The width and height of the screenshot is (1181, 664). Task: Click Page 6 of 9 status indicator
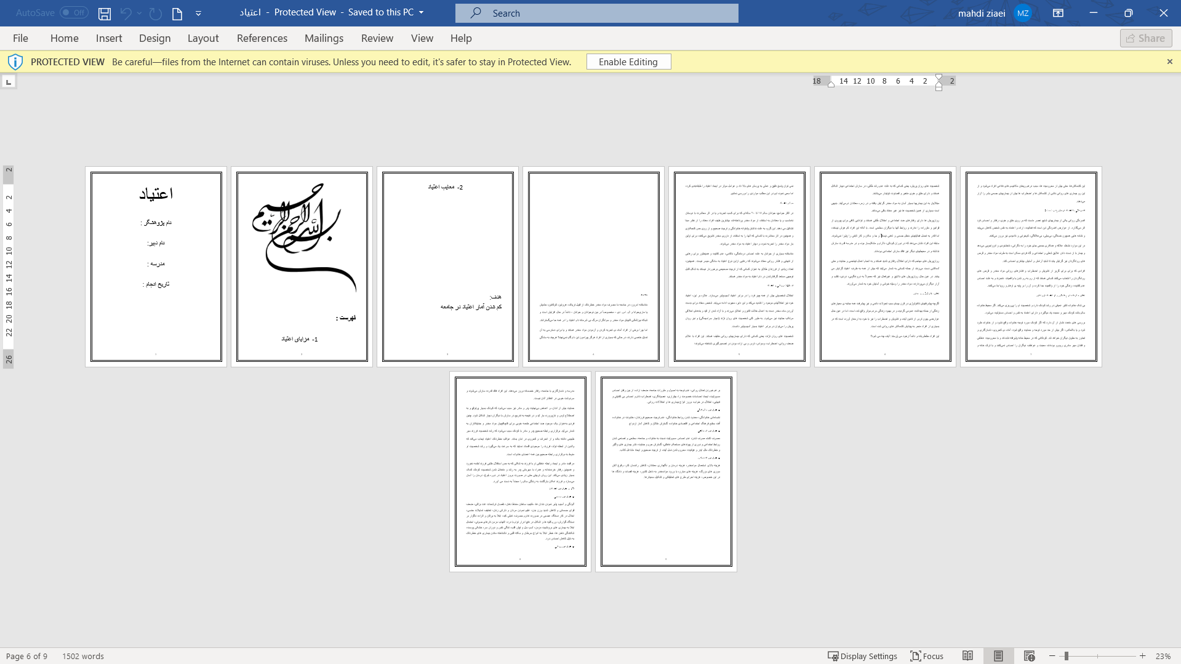click(x=26, y=656)
